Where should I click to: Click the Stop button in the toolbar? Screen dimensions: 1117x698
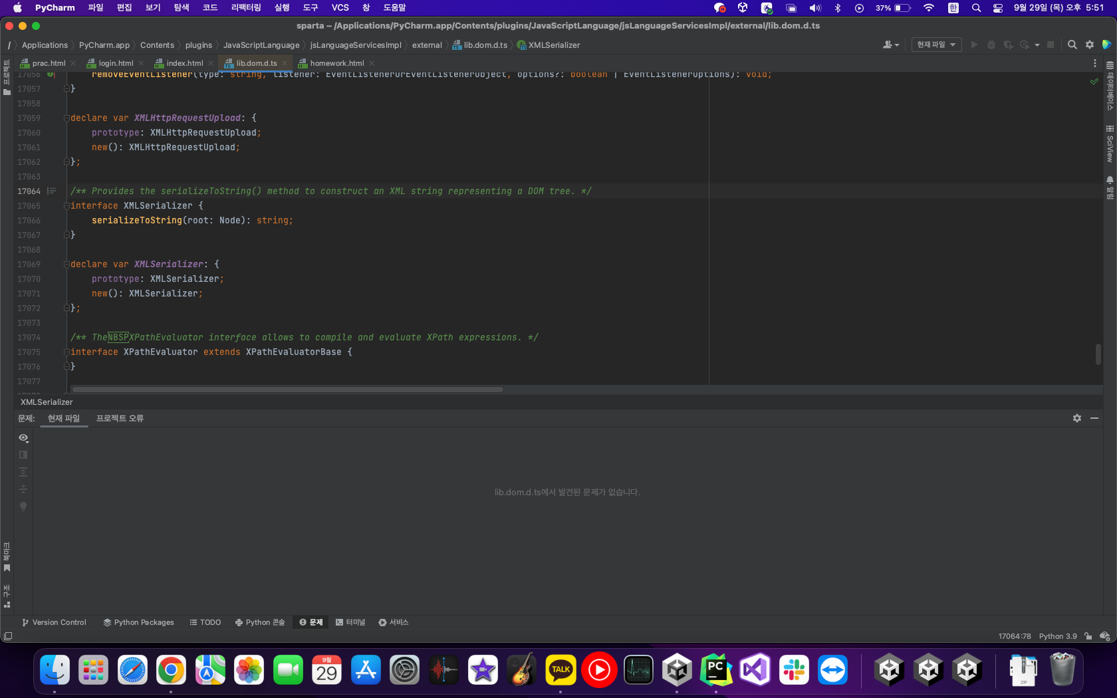point(1051,45)
